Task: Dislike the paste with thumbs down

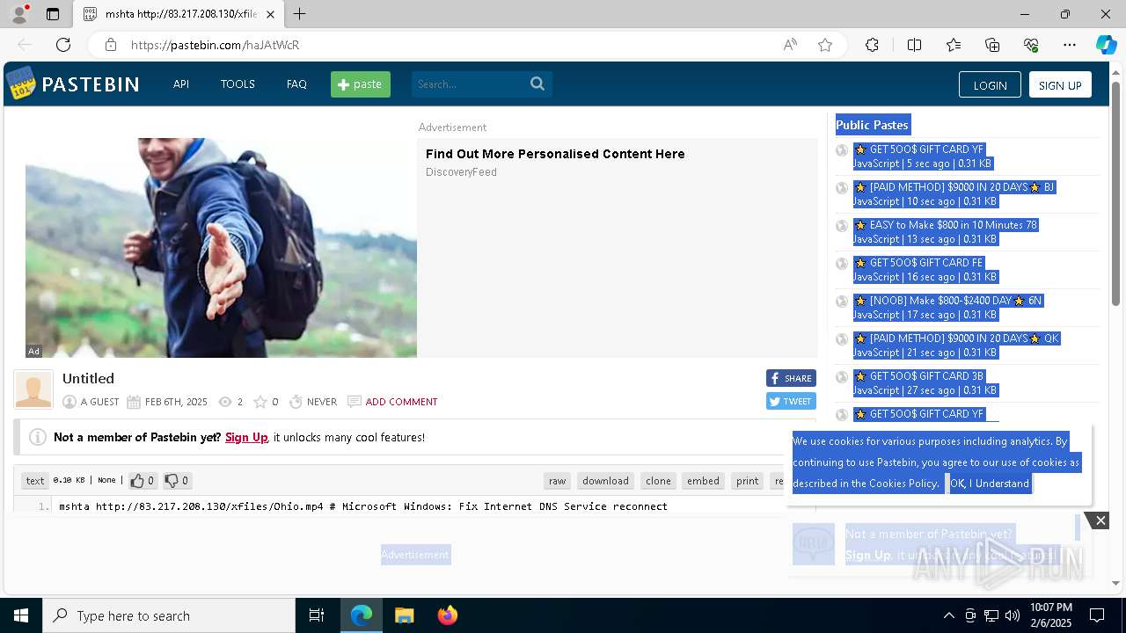Action: 177,481
